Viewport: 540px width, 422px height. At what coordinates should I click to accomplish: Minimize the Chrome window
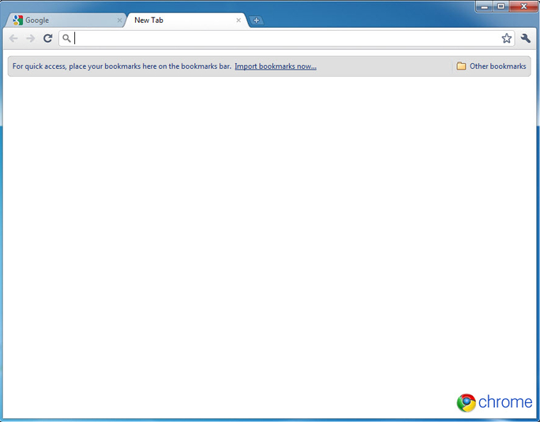[485, 6]
